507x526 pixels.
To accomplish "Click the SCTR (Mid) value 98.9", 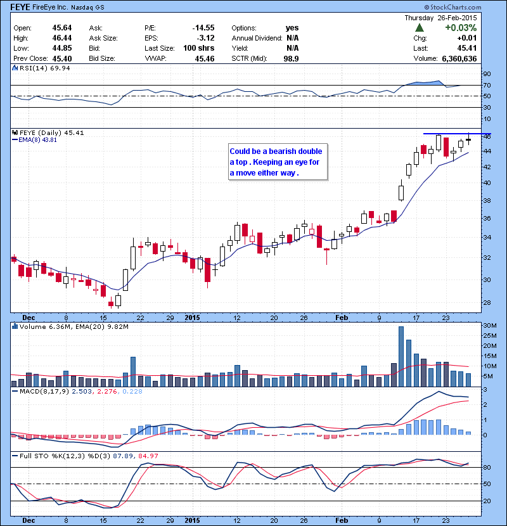I will coord(291,59).
